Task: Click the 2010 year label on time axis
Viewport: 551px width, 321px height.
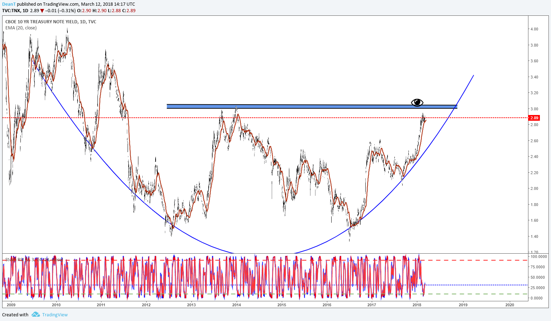Action: [56, 305]
